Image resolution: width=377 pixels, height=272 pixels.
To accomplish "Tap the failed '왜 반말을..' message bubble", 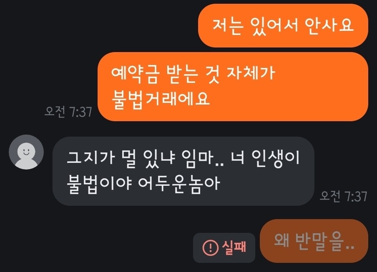I will pos(314,241).
